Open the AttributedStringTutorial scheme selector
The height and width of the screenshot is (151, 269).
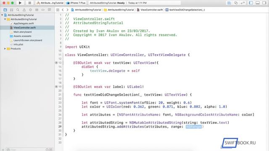pos(50,3)
